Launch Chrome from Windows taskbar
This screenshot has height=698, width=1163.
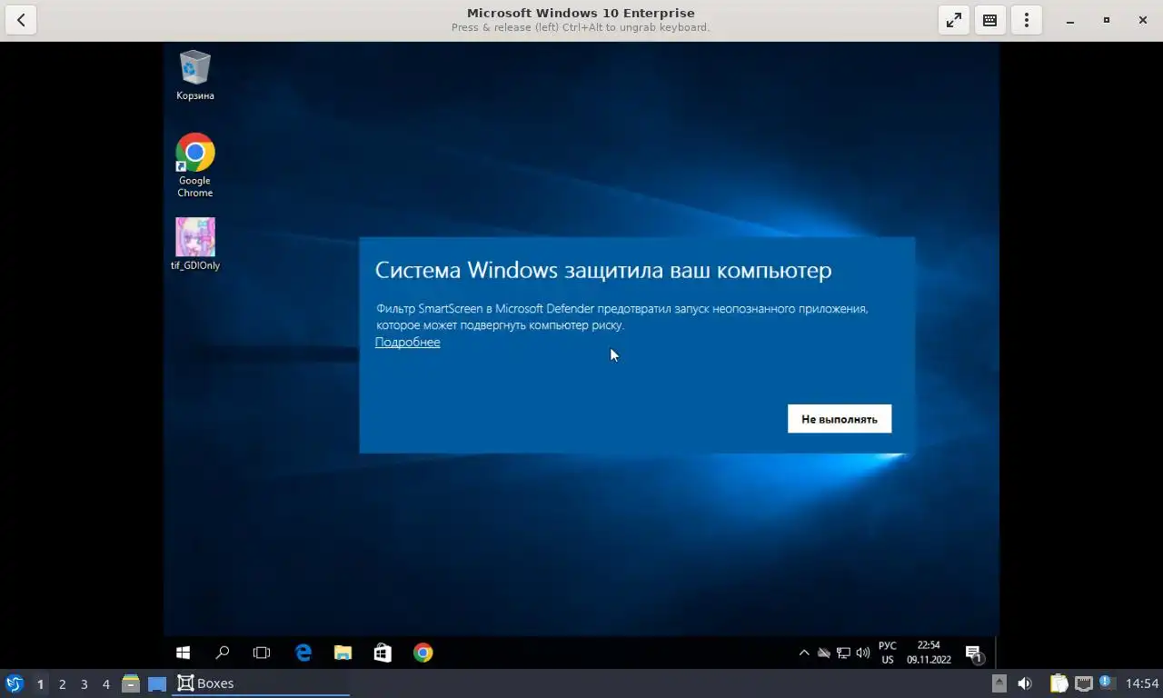coord(422,653)
